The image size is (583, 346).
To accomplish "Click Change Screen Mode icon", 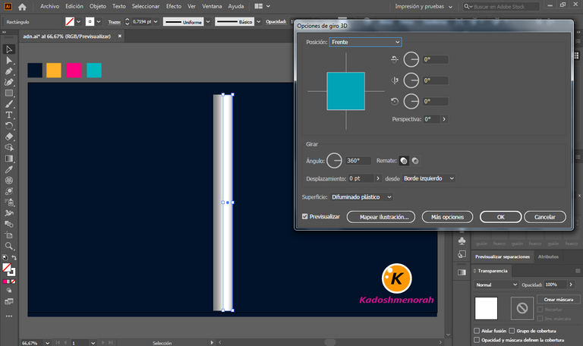I will [x=9, y=301].
